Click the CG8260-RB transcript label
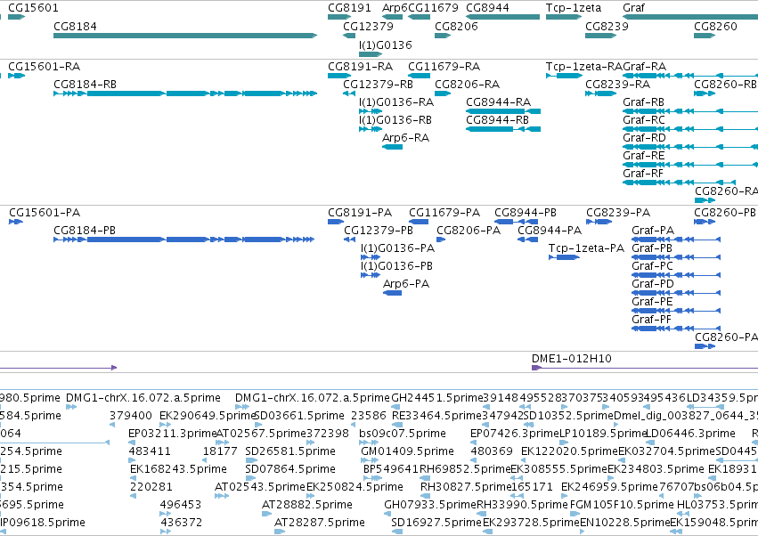 coord(725,84)
